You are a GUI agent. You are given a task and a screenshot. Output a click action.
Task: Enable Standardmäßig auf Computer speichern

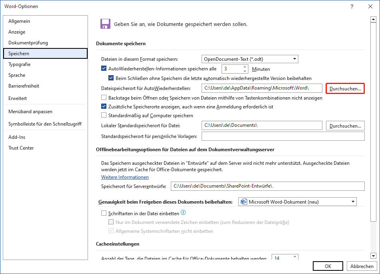click(104, 115)
